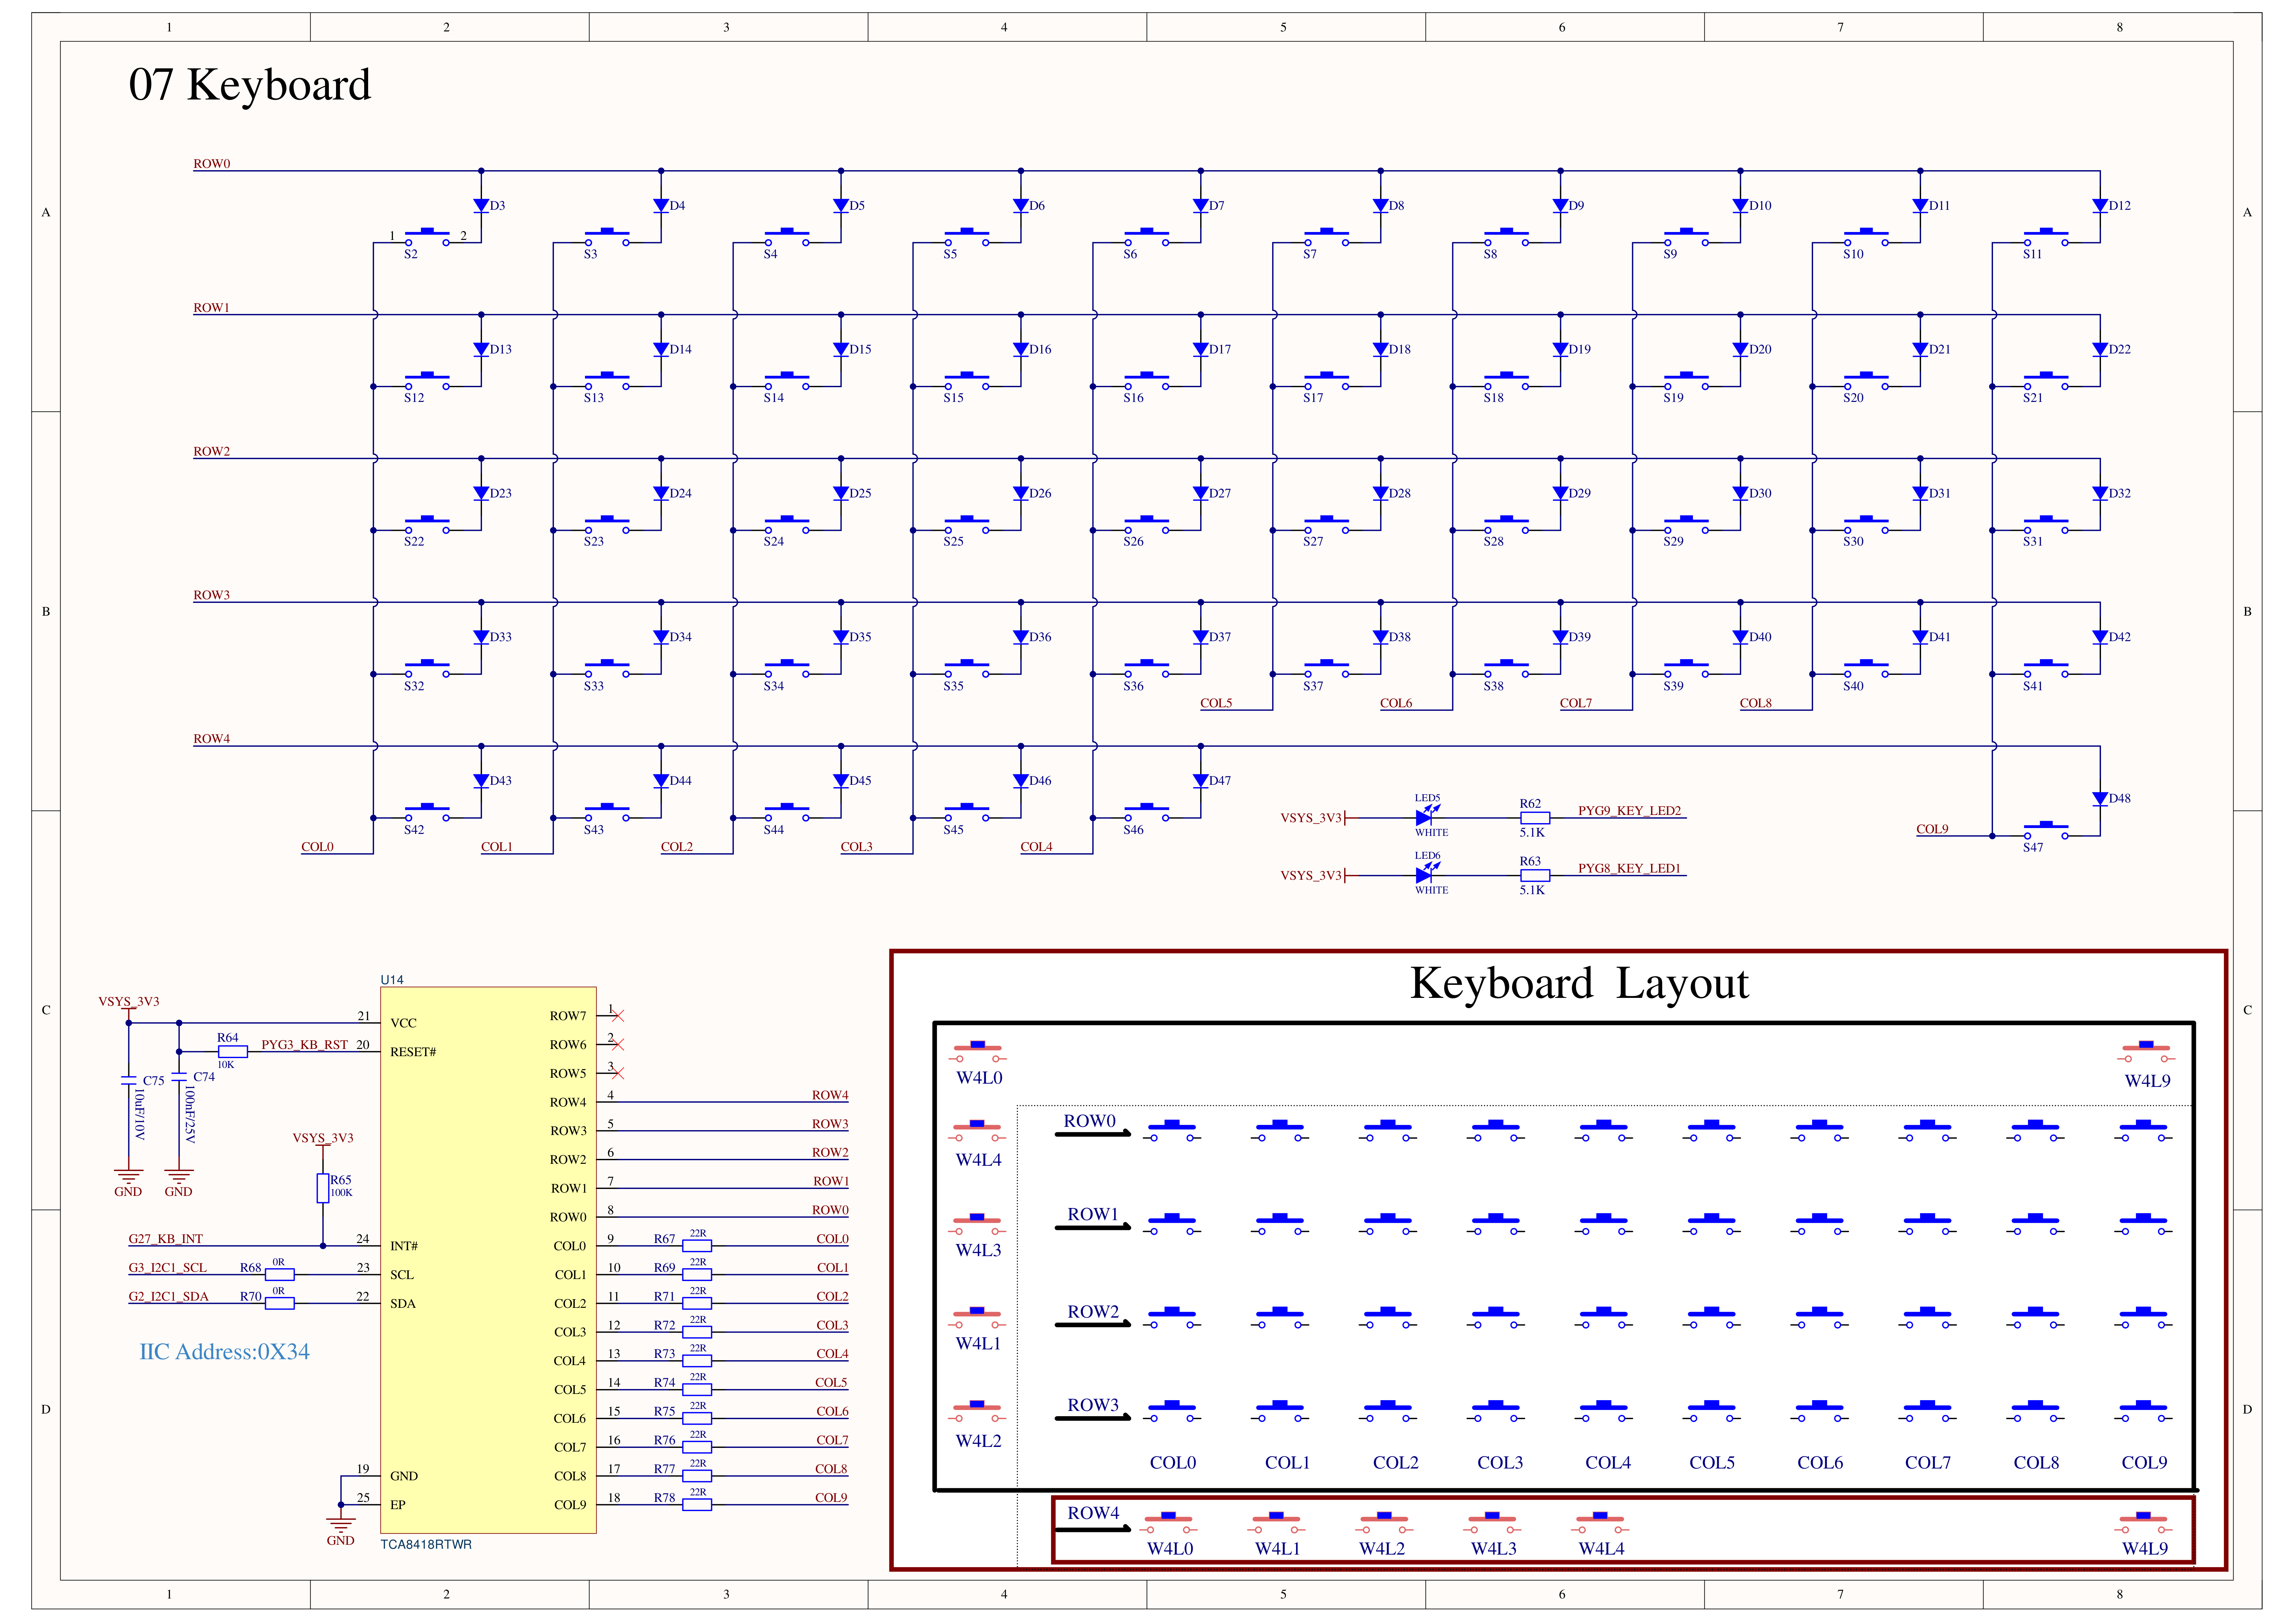This screenshot has height=1623, width=2296.
Task: Click the "ROW2" row label in Keyboard Layout
Action: 1093,1312
